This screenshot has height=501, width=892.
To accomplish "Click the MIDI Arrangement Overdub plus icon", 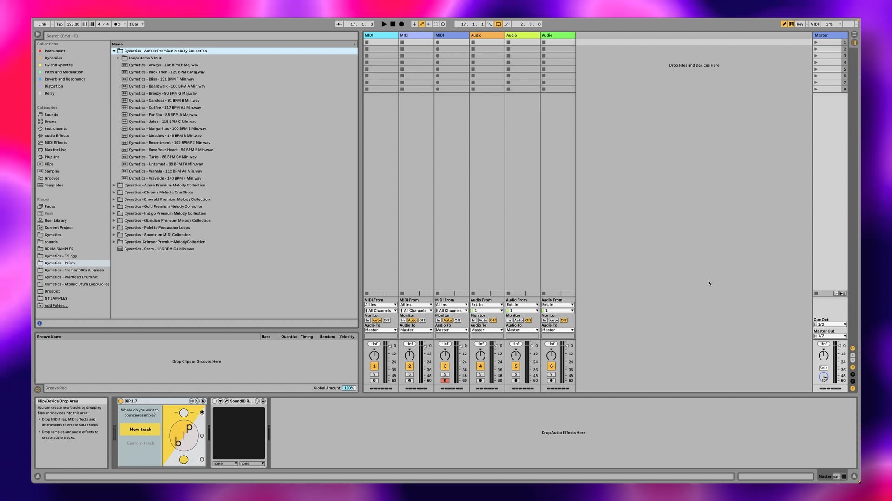I will click(x=414, y=24).
